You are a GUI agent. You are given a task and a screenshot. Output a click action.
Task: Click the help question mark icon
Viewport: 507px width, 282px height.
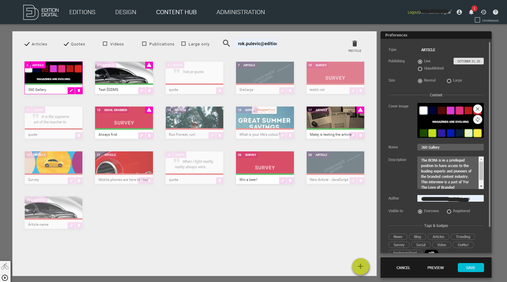495,12
